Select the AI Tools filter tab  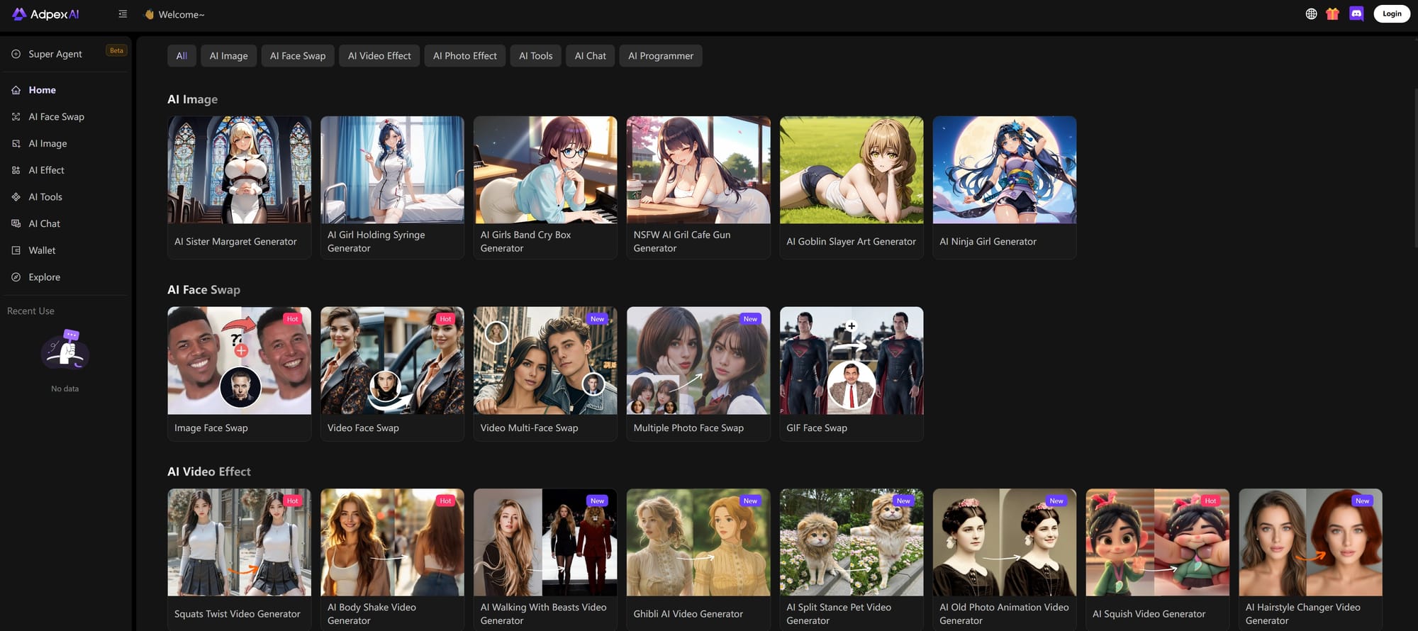coord(535,56)
